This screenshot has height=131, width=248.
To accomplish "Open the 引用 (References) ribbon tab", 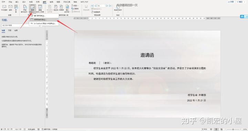I will tap(38, 2).
